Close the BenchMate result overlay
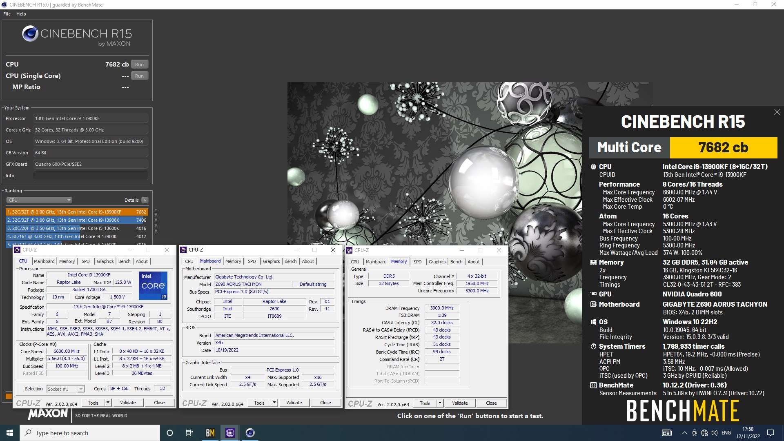The width and height of the screenshot is (784, 441). [x=777, y=112]
